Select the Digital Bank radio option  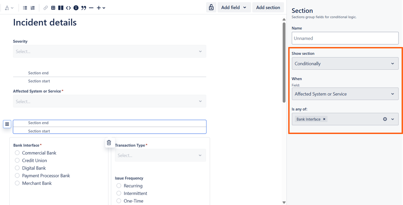click(17, 168)
